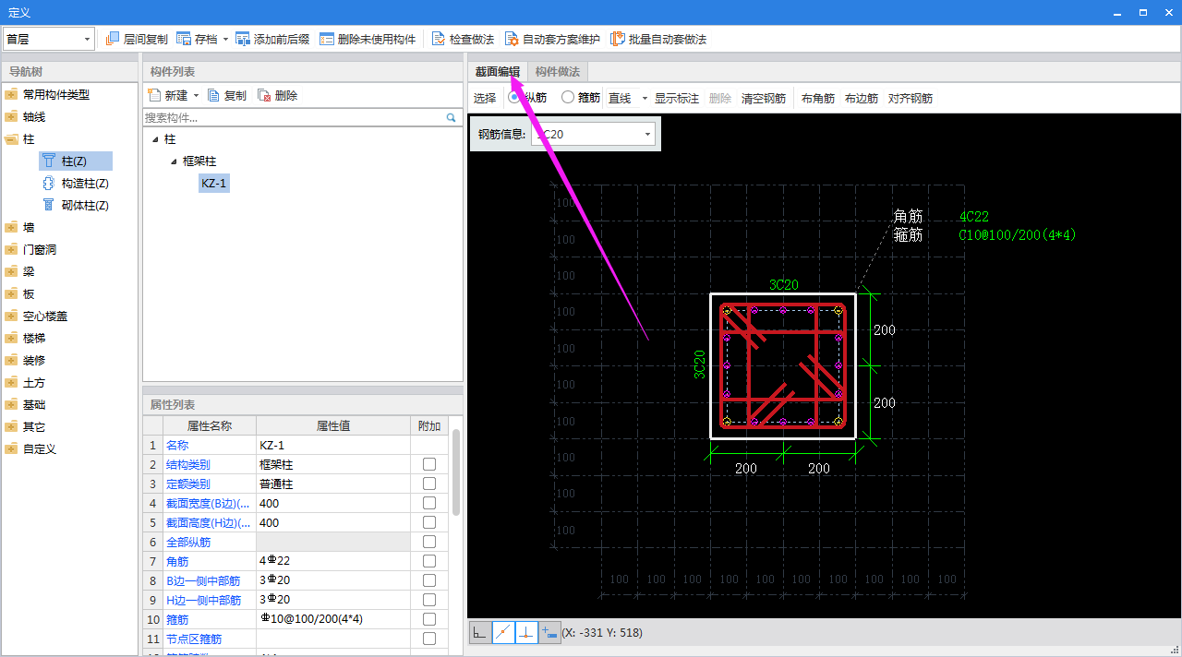The height and width of the screenshot is (657, 1182).
Task: Click the 布边筋 button
Action: [x=862, y=98]
